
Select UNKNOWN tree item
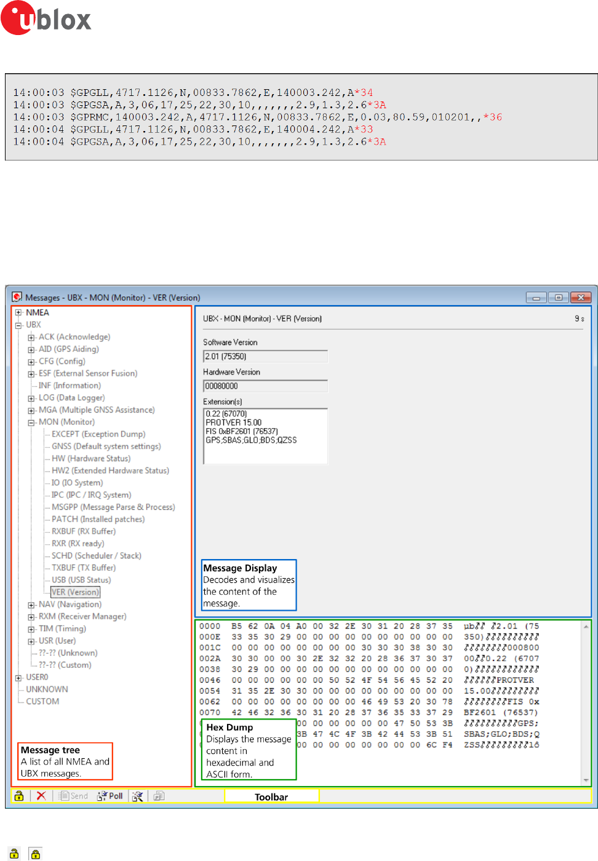click(47, 689)
